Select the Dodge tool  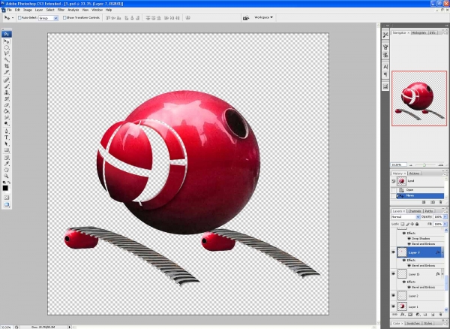tap(6, 123)
